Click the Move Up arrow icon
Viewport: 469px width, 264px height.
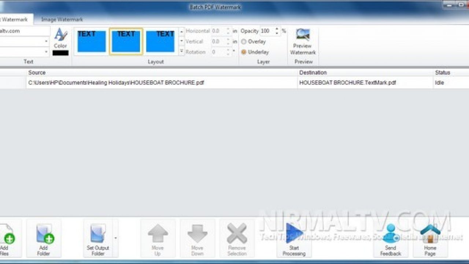(158, 234)
